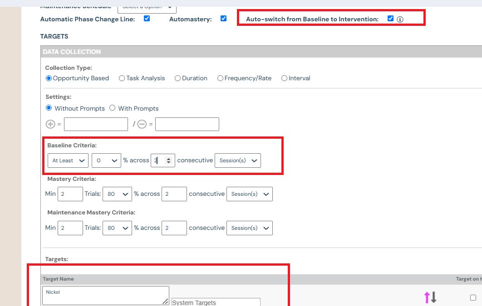Screen dimensions: 482x306
Task: Click the plus circle icon under Settings
Action: [x=50, y=124]
